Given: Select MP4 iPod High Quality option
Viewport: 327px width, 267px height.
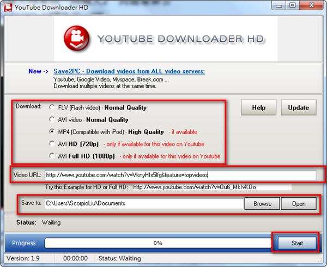Looking at the screenshot, I should point(52,131).
